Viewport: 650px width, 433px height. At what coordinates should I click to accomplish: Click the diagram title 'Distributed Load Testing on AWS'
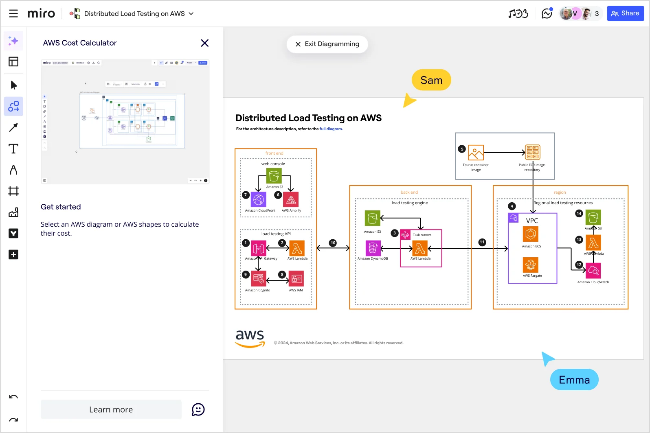pos(308,118)
